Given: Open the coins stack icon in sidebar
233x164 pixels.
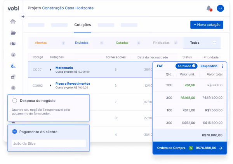Looking at the screenshot, I should (13, 77).
